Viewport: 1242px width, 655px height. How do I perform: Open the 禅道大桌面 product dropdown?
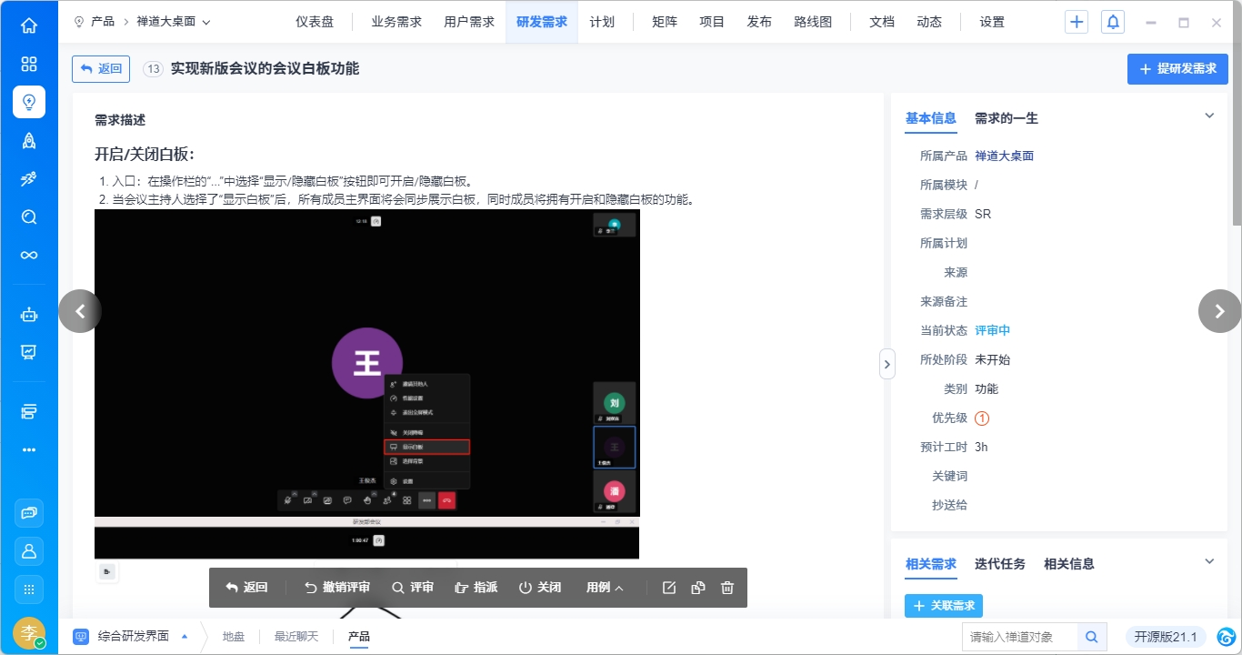(174, 22)
